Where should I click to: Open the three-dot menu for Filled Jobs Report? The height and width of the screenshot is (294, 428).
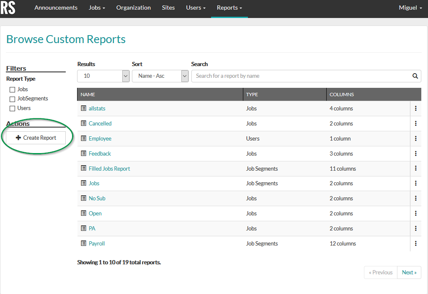pos(415,168)
